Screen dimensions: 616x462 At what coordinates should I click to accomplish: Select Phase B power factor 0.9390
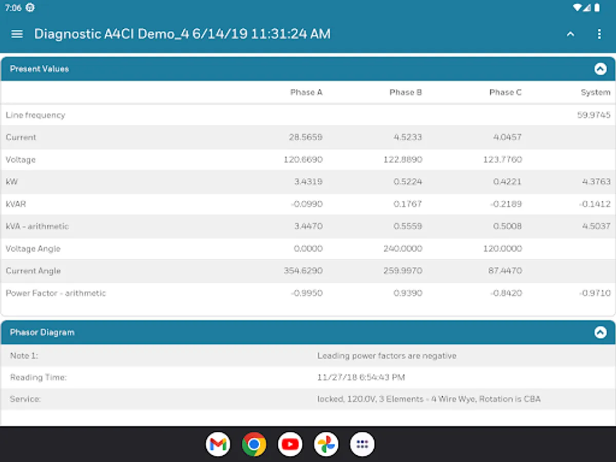pyautogui.click(x=408, y=293)
